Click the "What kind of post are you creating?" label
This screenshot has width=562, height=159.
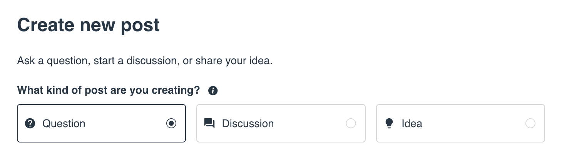(109, 91)
